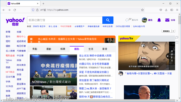Focus the Yahoo search input box
The width and height of the screenshot is (181, 102).
pyautogui.click(x=65, y=20)
